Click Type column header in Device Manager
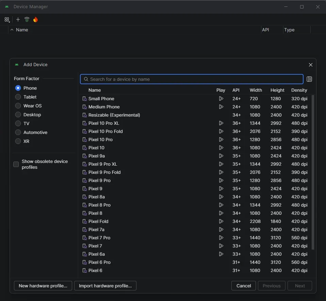The height and width of the screenshot is (301, 326). [289, 30]
